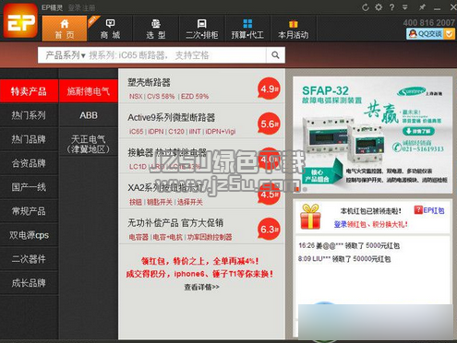
Task: Click the 5.6折 discount badge
Action: click(x=270, y=124)
